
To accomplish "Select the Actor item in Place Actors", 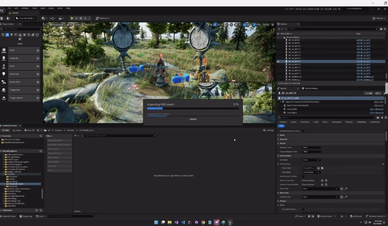I will [x=20, y=50].
